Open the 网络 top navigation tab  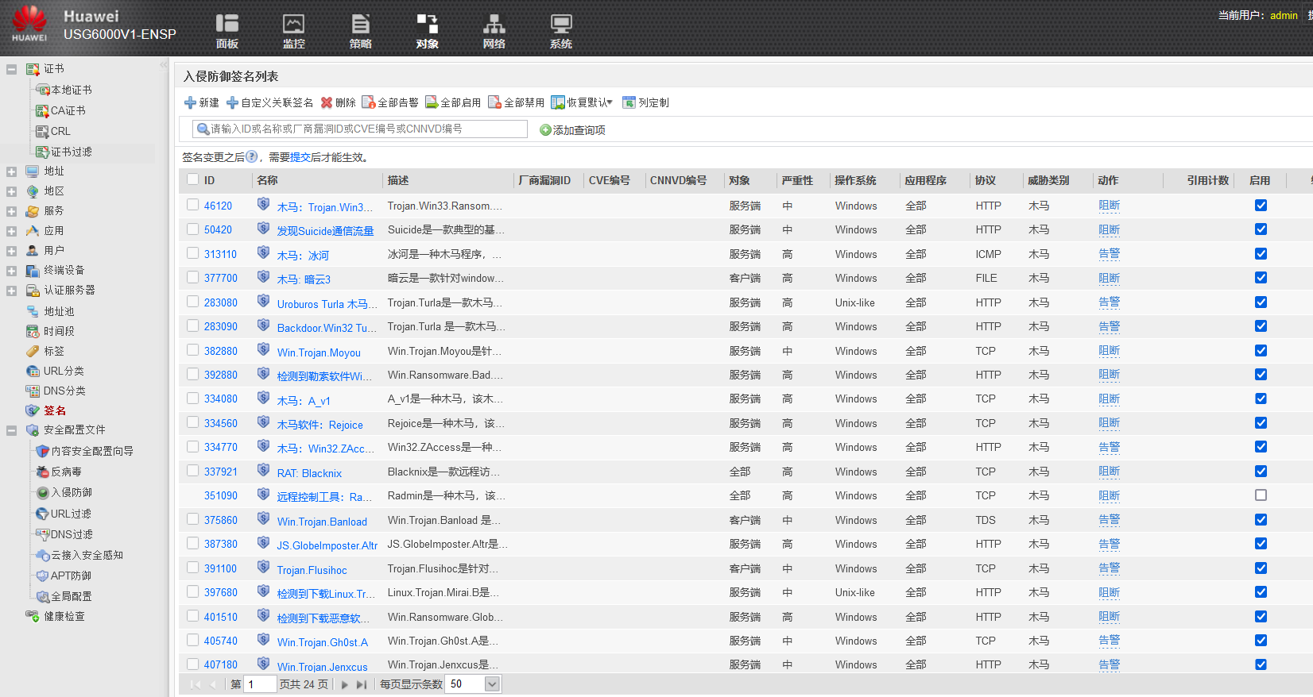coord(494,31)
